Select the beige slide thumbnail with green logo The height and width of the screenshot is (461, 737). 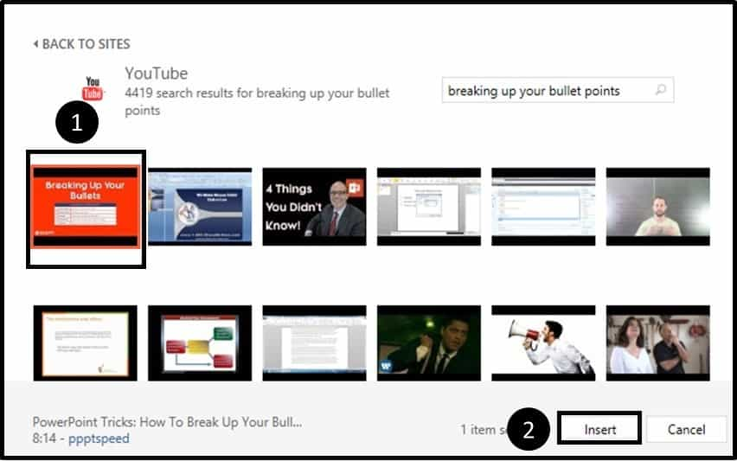(x=85, y=343)
